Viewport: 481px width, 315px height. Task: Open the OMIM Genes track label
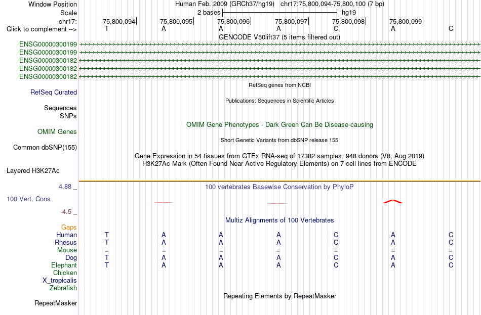click(x=57, y=132)
